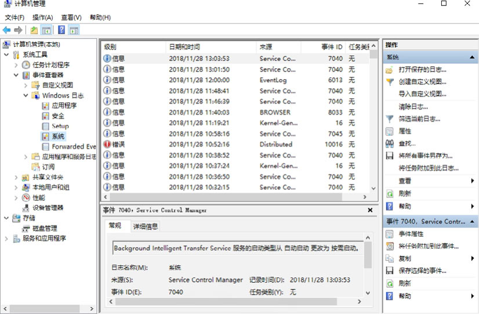Collapse the Windows 日志 tree node
Viewport: 479px width, 314px height.
tap(26, 95)
